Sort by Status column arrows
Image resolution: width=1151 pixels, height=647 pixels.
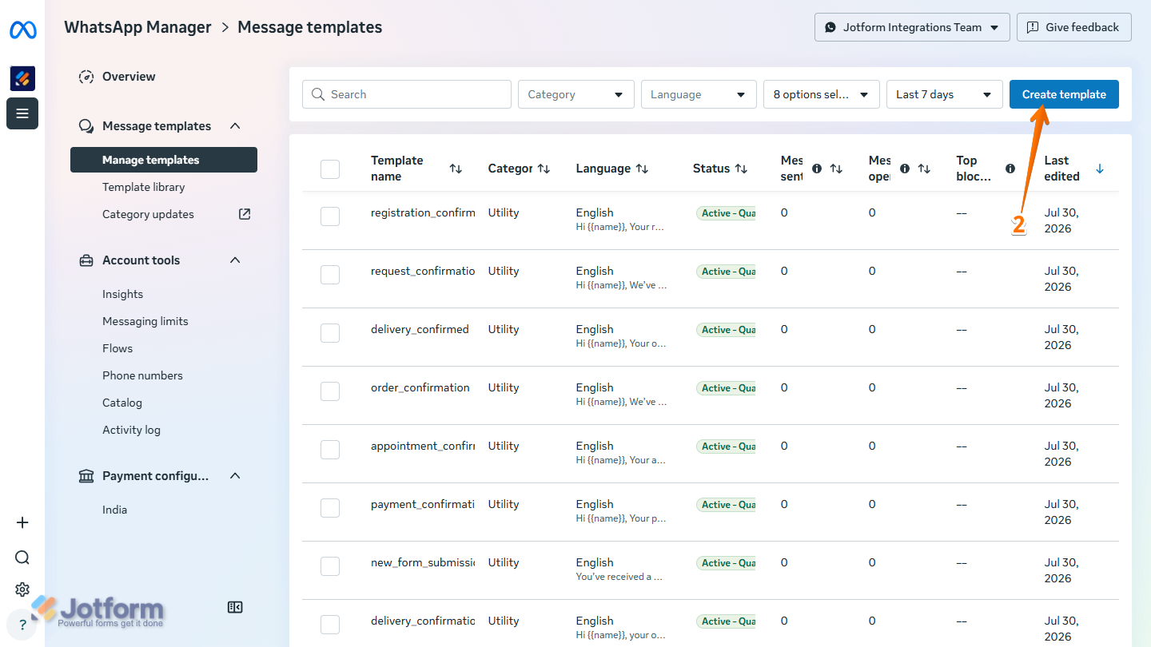coord(741,169)
